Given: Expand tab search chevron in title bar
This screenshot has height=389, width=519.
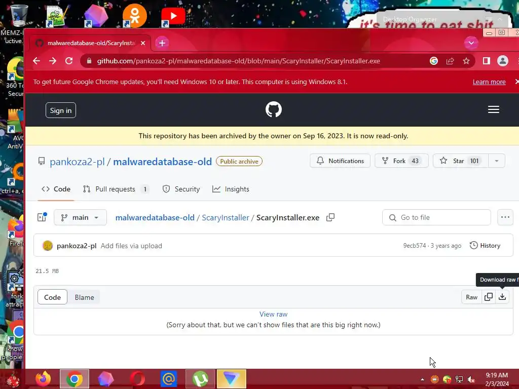Looking at the screenshot, I should point(471,43).
